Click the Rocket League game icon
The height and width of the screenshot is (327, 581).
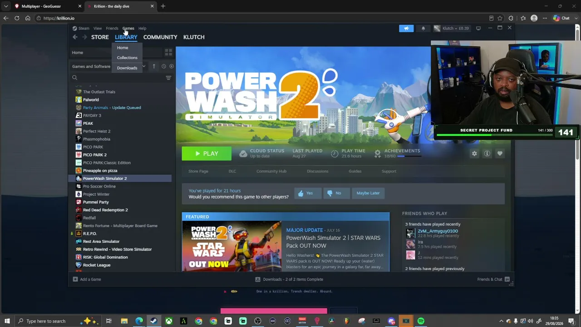coord(79,265)
